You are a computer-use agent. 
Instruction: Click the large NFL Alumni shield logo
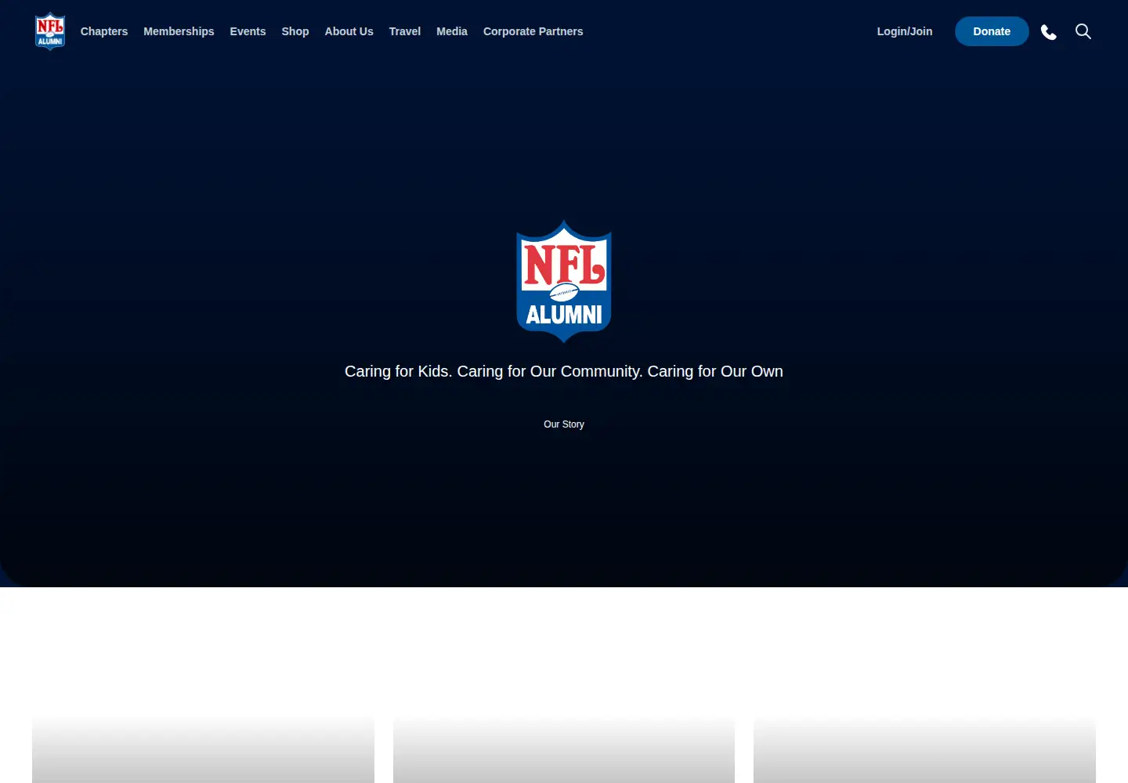(x=564, y=281)
